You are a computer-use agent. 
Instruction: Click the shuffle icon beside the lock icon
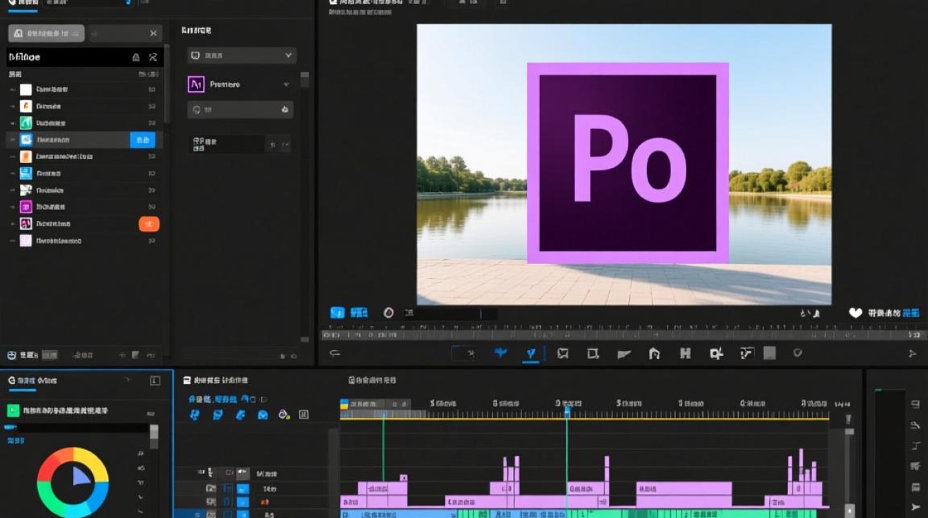tap(153, 57)
